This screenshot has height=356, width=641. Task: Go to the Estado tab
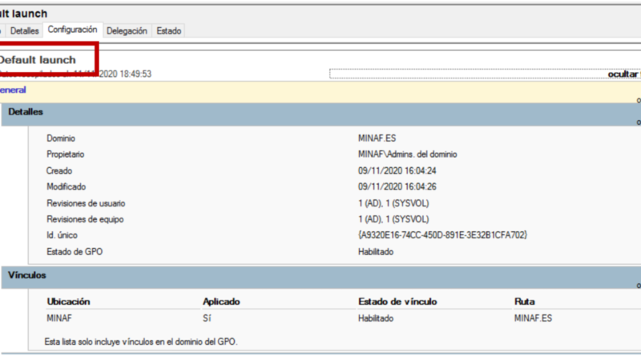(x=169, y=30)
